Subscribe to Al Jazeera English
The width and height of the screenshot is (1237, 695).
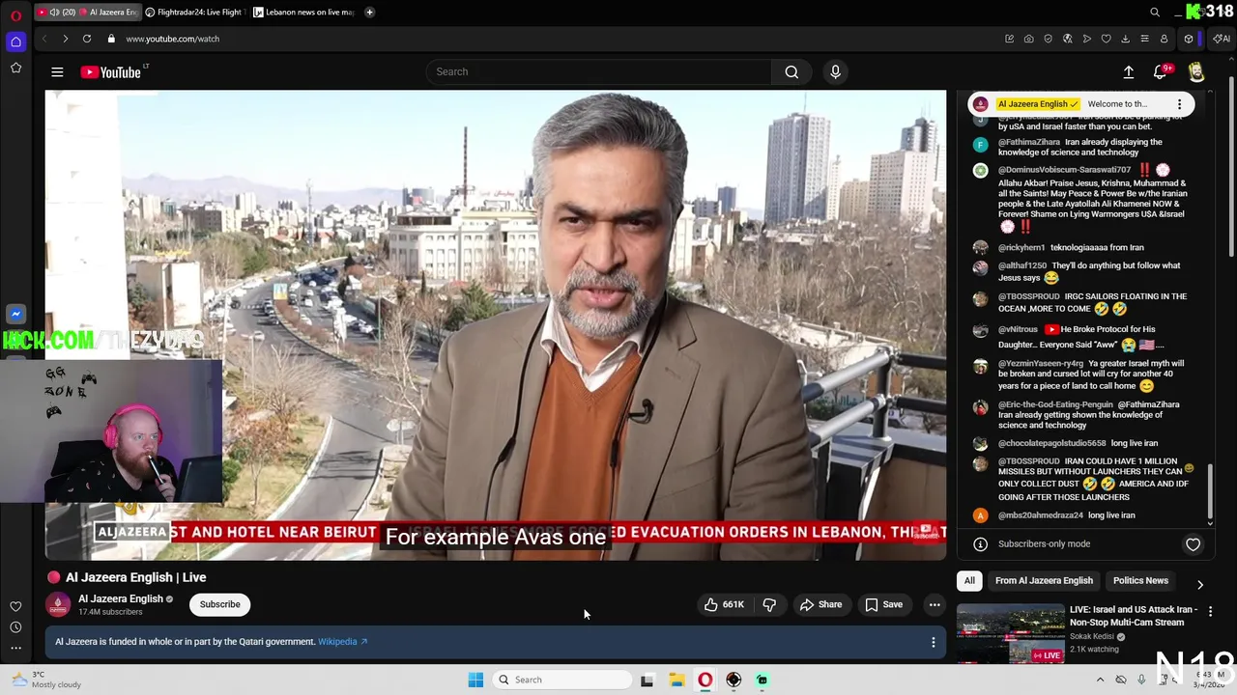pos(219,604)
